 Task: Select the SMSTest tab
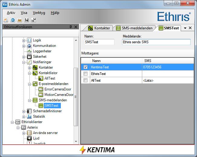pos(169,28)
